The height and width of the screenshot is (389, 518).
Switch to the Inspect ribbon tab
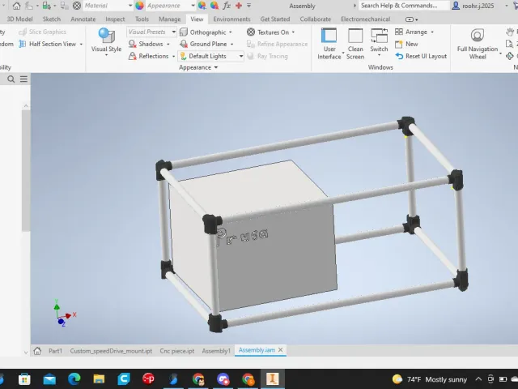115,19
